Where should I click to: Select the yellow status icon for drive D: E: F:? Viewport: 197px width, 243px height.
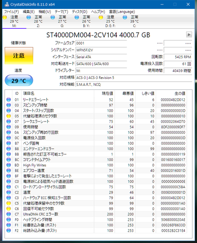[x=101, y=17]
